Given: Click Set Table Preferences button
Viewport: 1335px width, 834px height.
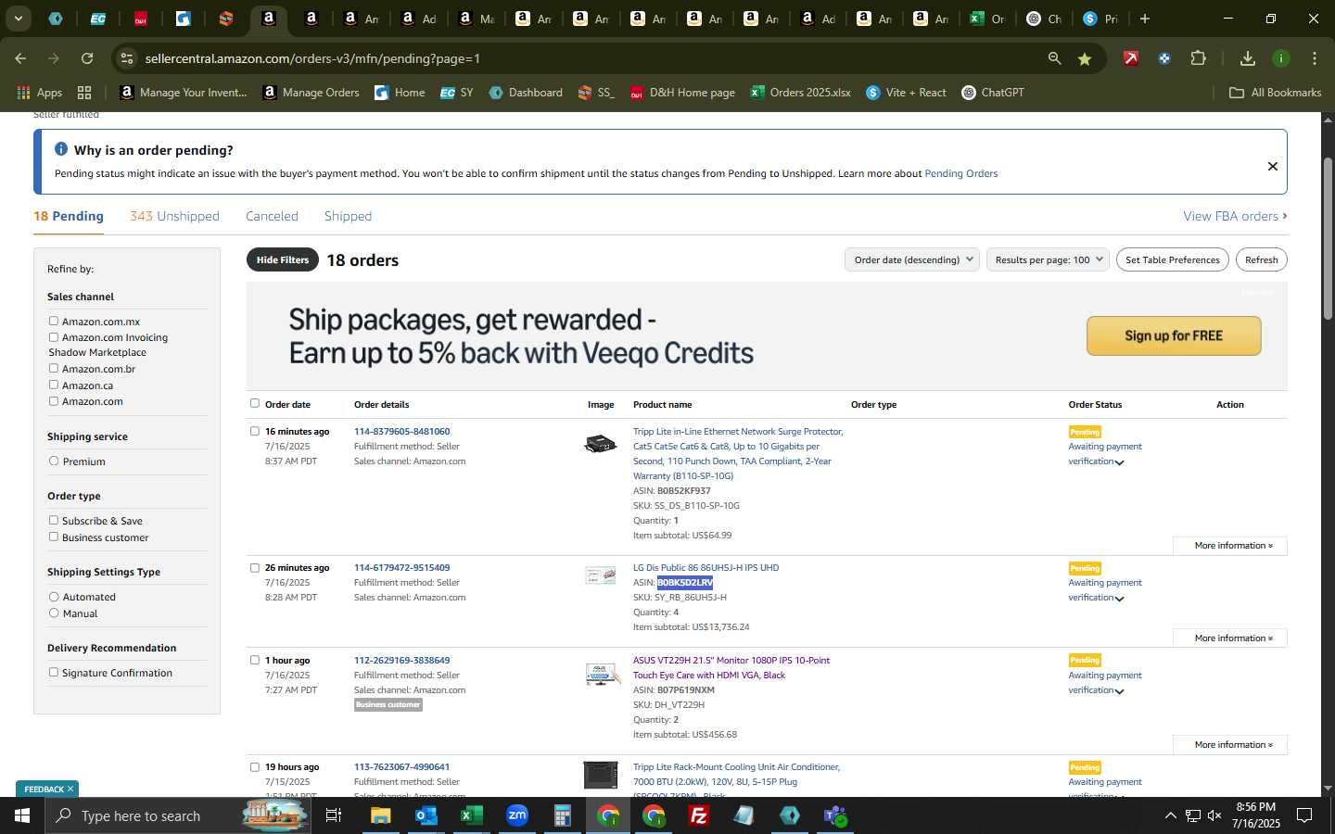Looking at the screenshot, I should 1172,259.
